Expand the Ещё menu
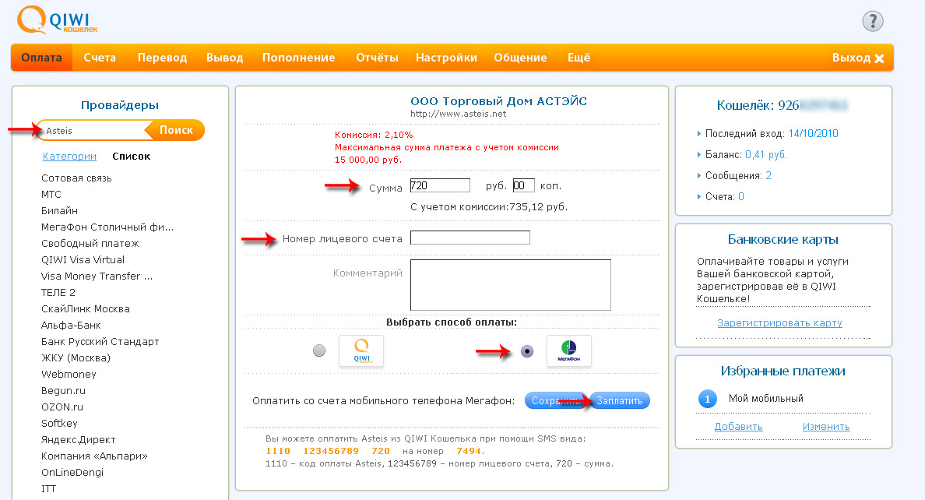Screen dimensions: 925x500 tap(579, 58)
